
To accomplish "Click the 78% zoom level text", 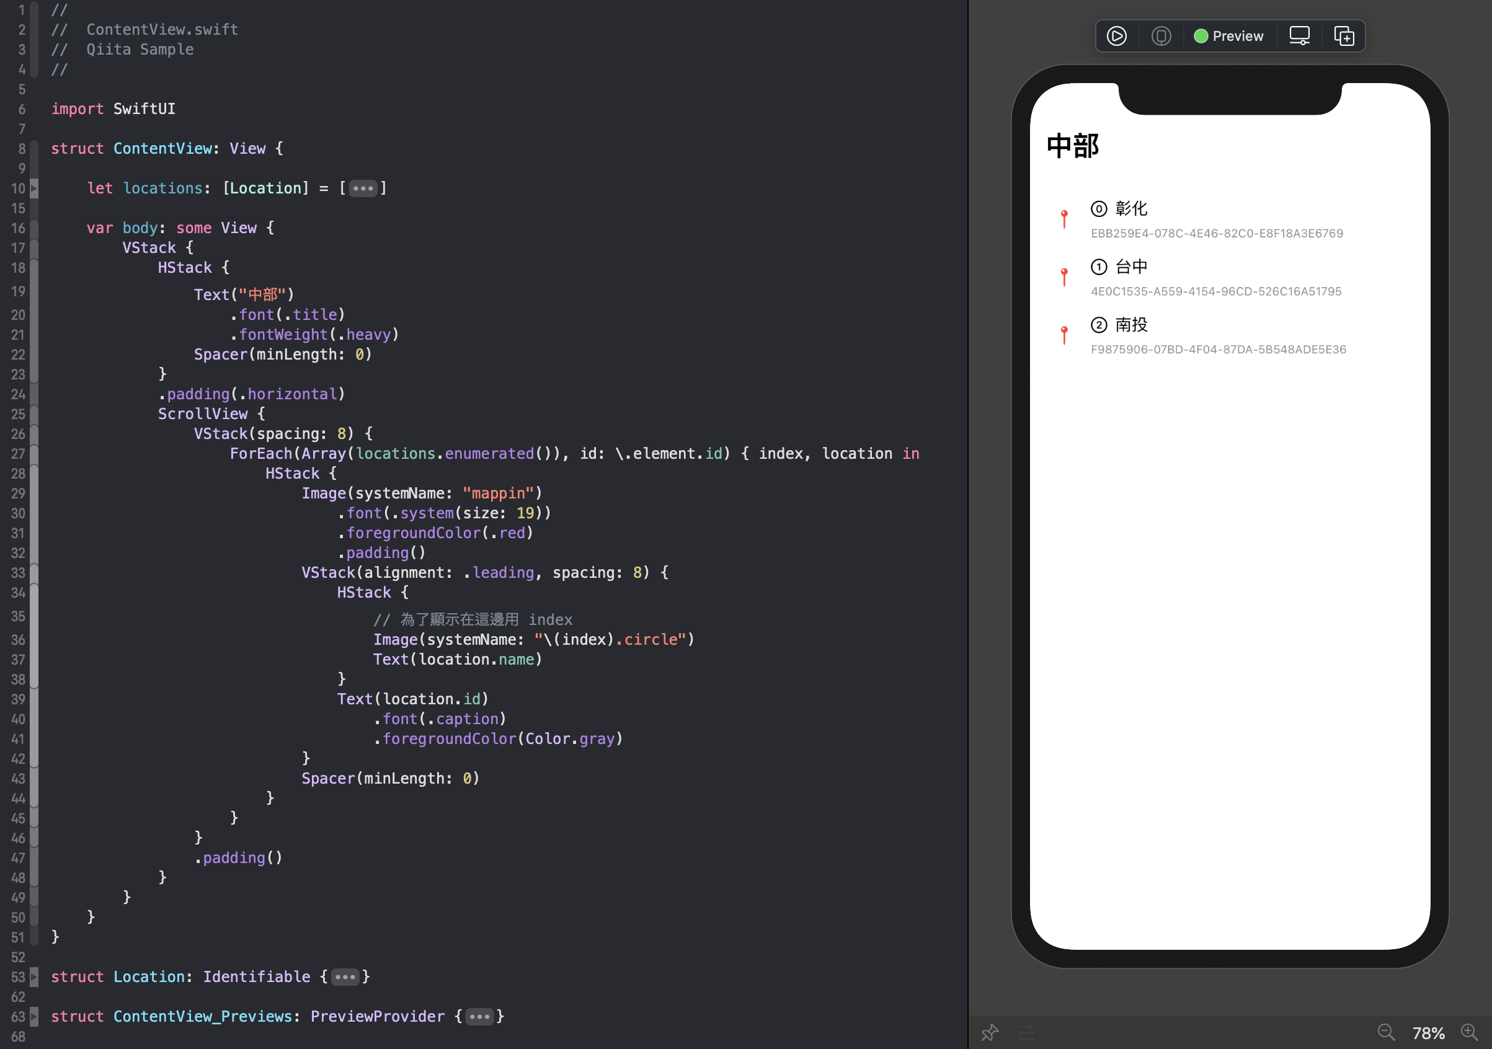I will pos(1428,1032).
